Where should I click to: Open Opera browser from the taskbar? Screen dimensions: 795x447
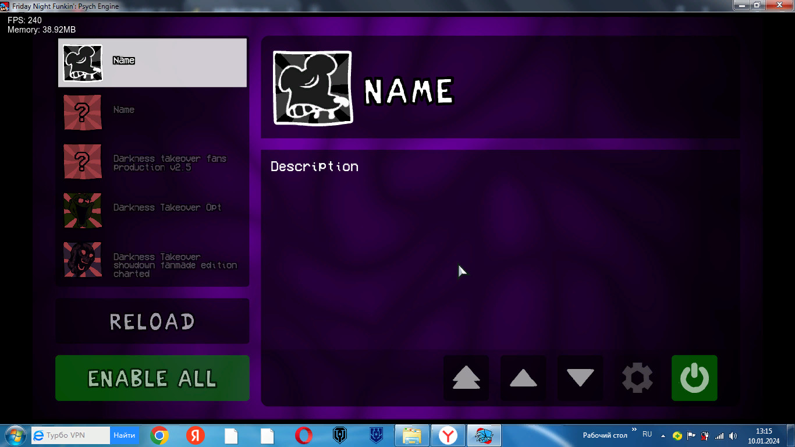pyautogui.click(x=303, y=435)
